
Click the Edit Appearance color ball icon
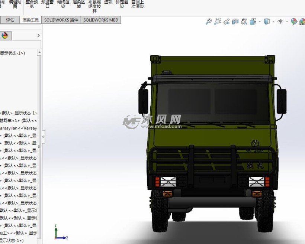click(293, 22)
